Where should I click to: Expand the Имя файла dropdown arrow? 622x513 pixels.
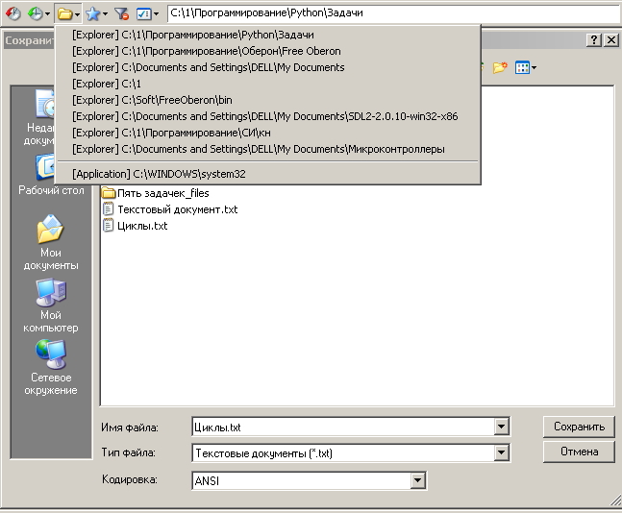500,427
